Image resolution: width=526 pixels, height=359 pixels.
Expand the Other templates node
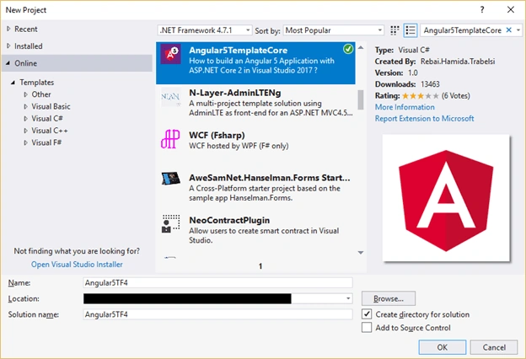25,94
